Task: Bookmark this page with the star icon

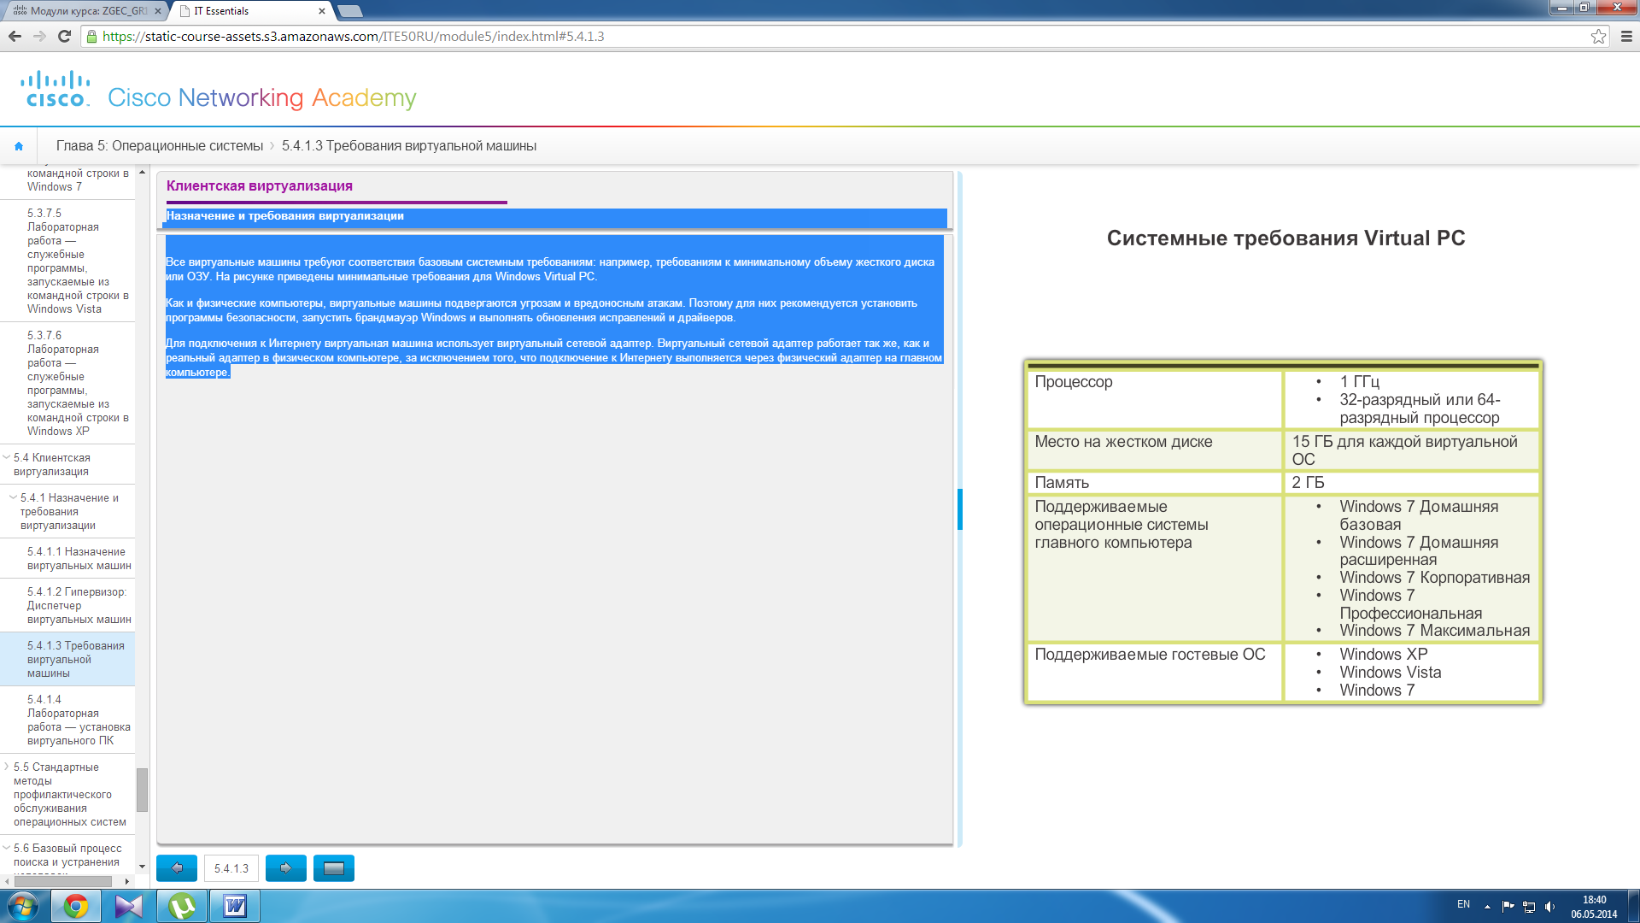Action: [1598, 36]
